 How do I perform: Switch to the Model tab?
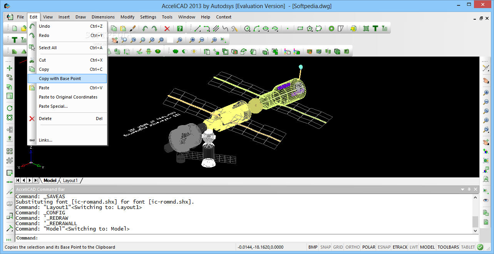[50, 180]
